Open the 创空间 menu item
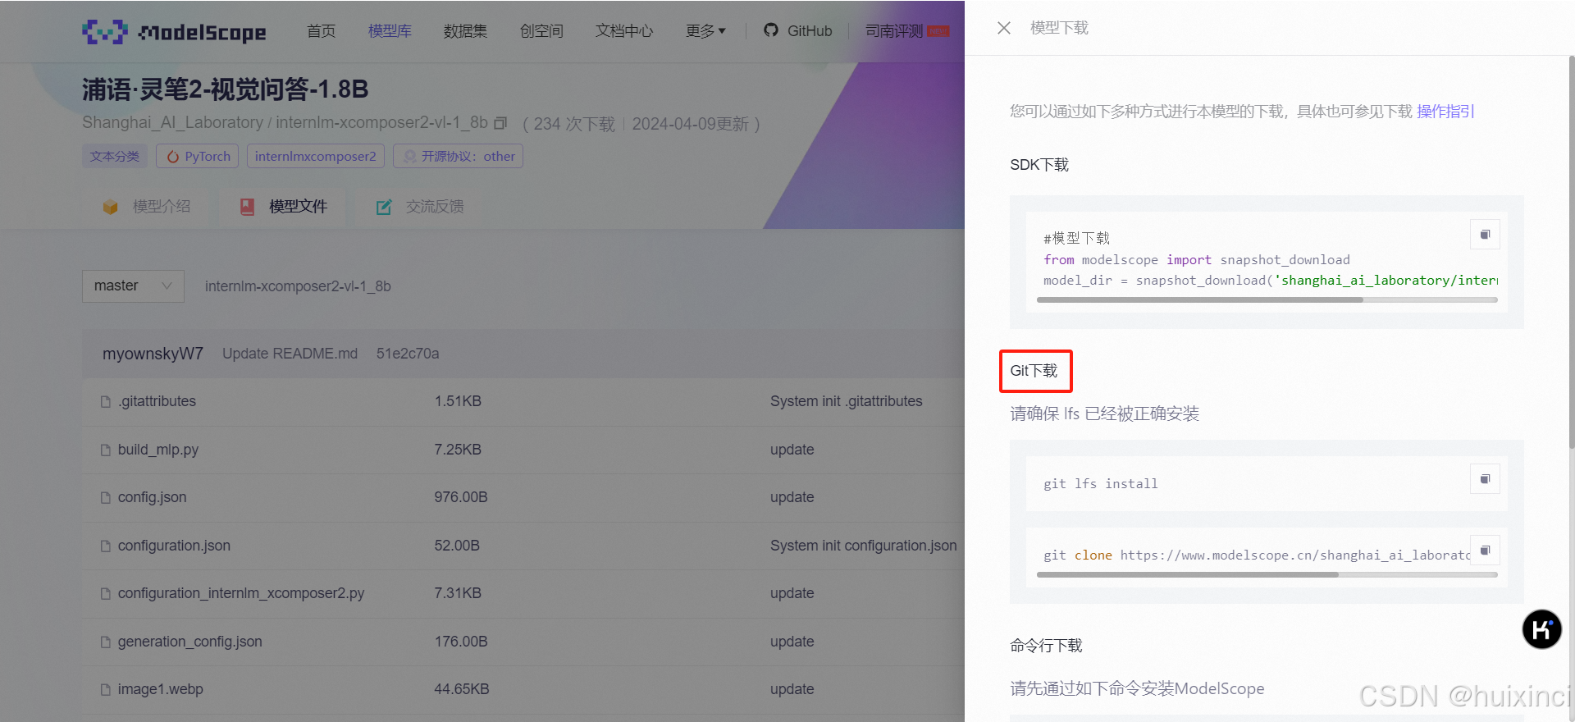 pos(541,31)
